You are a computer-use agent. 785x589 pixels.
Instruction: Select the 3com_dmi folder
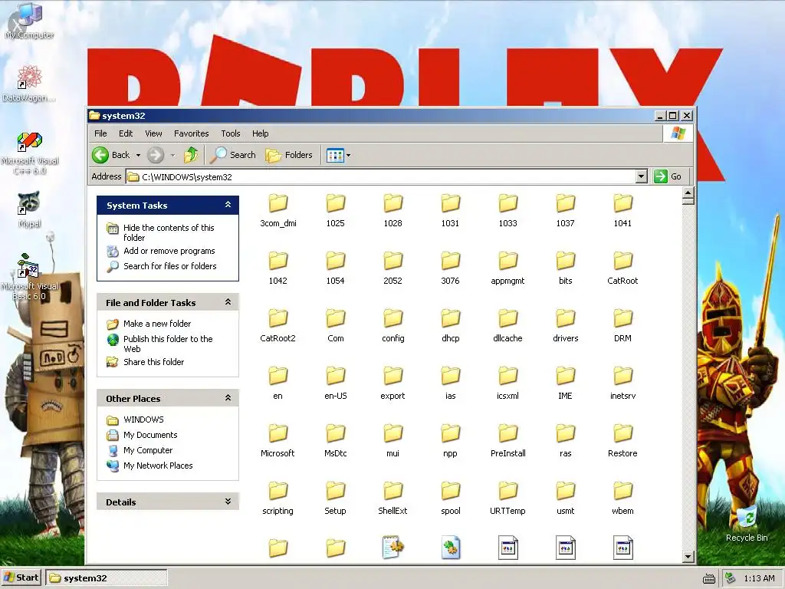pyautogui.click(x=278, y=211)
